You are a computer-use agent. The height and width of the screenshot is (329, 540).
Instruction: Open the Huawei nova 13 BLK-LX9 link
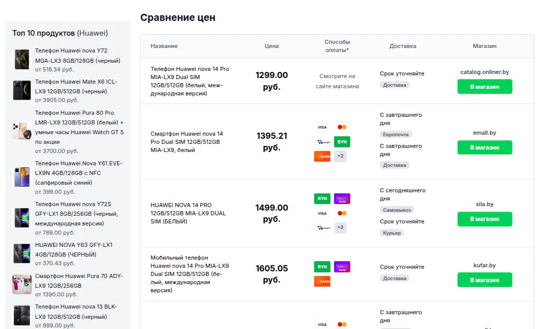coord(76,312)
